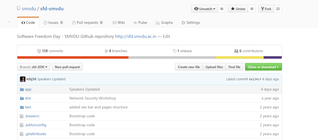Edit the repository description
This screenshot has height=140, width=318.
pyautogui.click(x=167, y=36)
